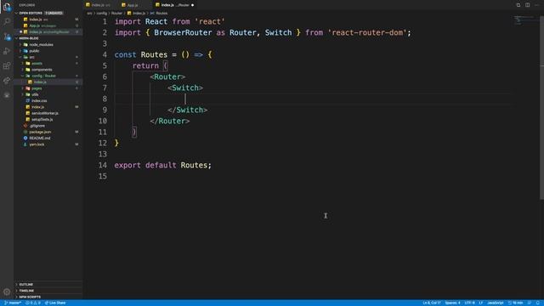Expand the utils folder
This screenshot has height=306, width=544.
(35, 94)
